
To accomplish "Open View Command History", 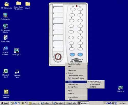I will tap(76, 78).
